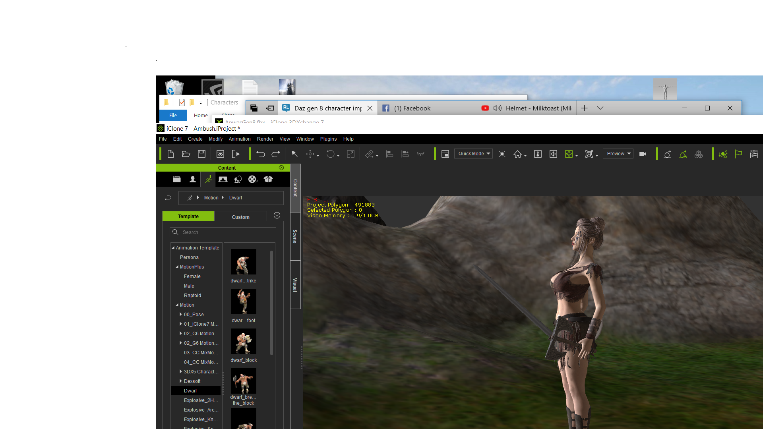Open Project folder tab in Content panel
The height and width of the screenshot is (429, 763).
[177, 180]
